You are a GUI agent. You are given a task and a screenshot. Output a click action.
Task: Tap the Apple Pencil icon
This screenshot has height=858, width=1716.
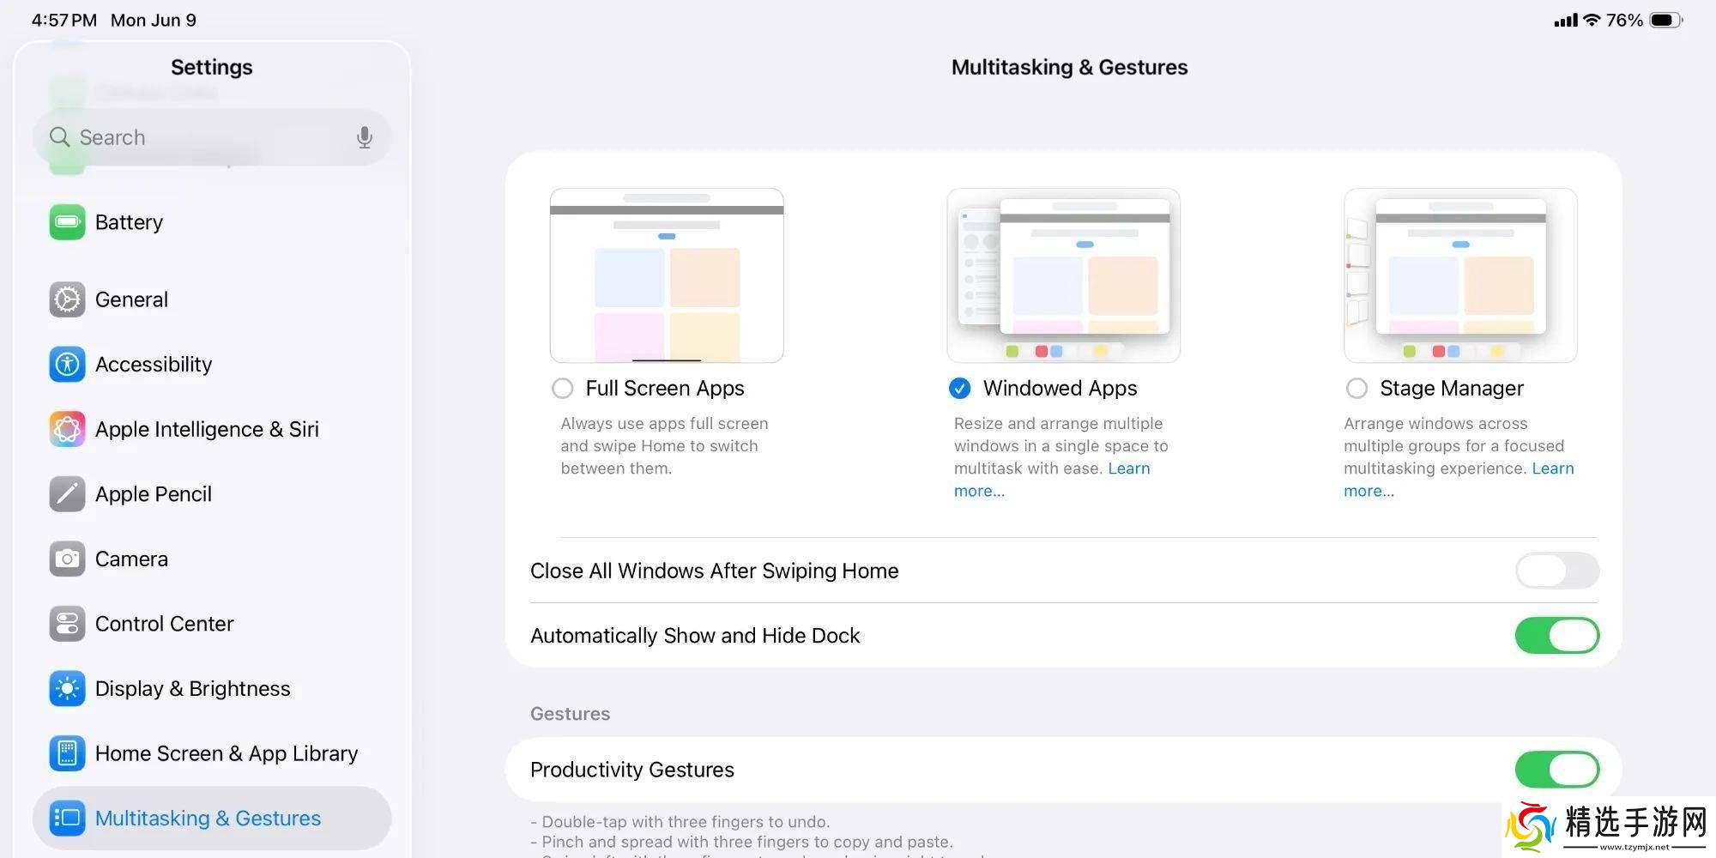(x=67, y=494)
